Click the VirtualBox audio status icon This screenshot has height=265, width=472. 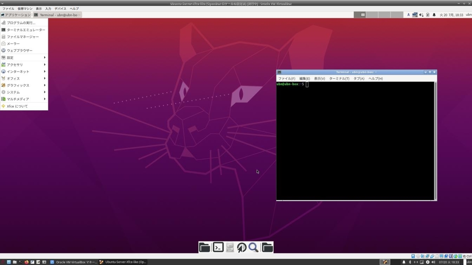coord(422,256)
